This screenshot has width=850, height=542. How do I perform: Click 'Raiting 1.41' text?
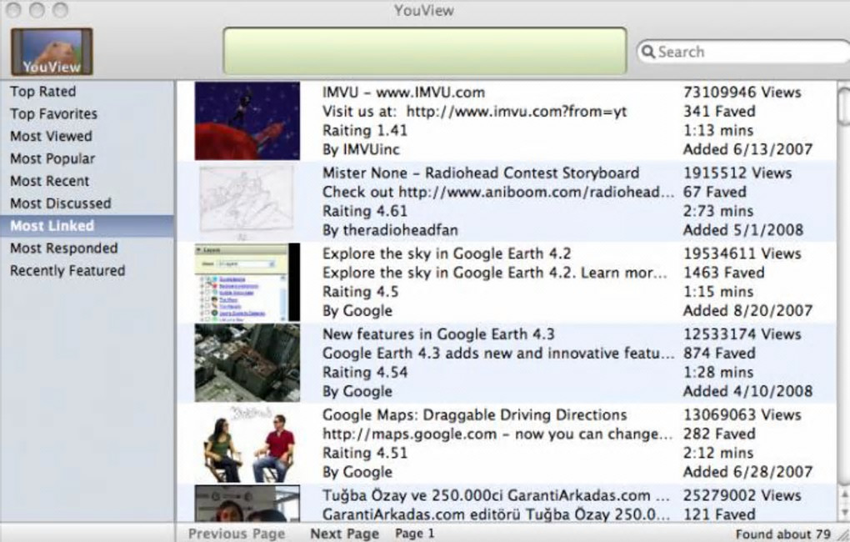point(365,130)
